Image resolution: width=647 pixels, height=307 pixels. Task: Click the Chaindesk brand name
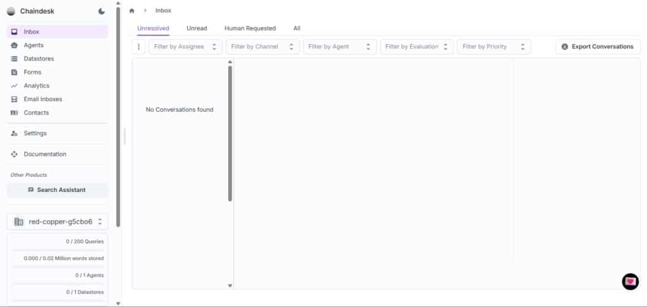(37, 11)
